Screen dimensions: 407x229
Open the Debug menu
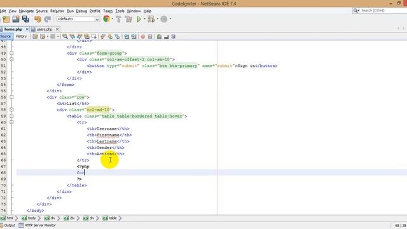(x=81, y=11)
